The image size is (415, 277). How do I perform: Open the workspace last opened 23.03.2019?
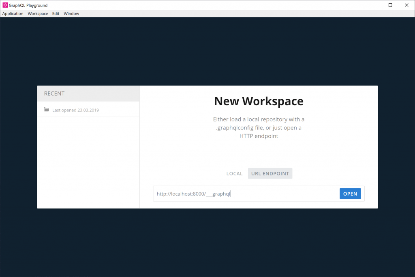[x=75, y=110]
